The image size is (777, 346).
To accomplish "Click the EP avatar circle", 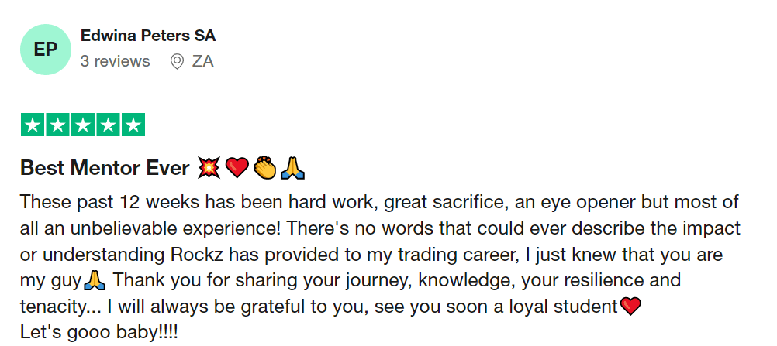I will [46, 50].
